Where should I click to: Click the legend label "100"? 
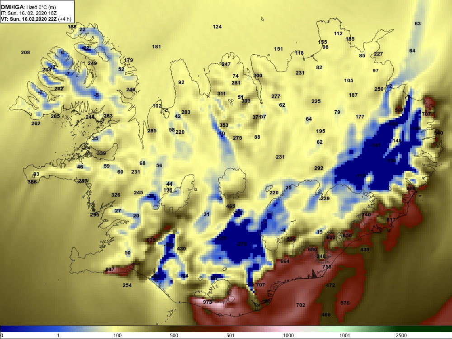118,335
